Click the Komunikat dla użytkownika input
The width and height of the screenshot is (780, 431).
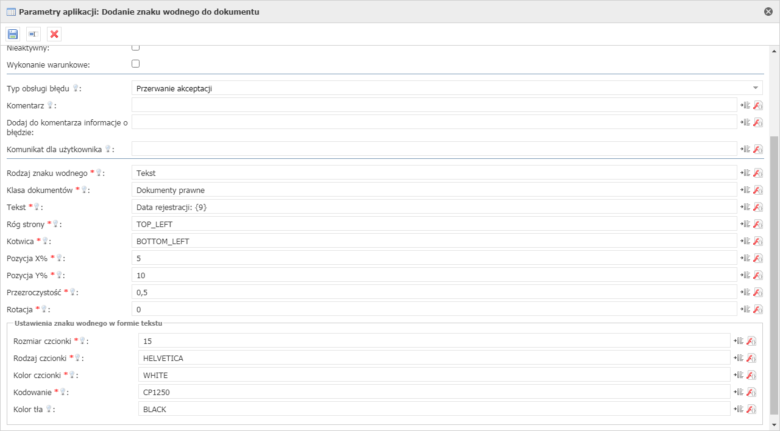(434, 149)
